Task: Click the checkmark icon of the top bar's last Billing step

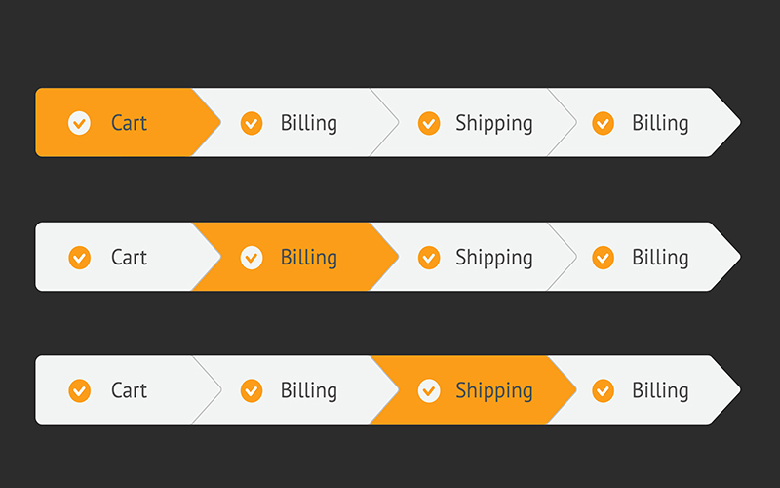Action: 604,123
